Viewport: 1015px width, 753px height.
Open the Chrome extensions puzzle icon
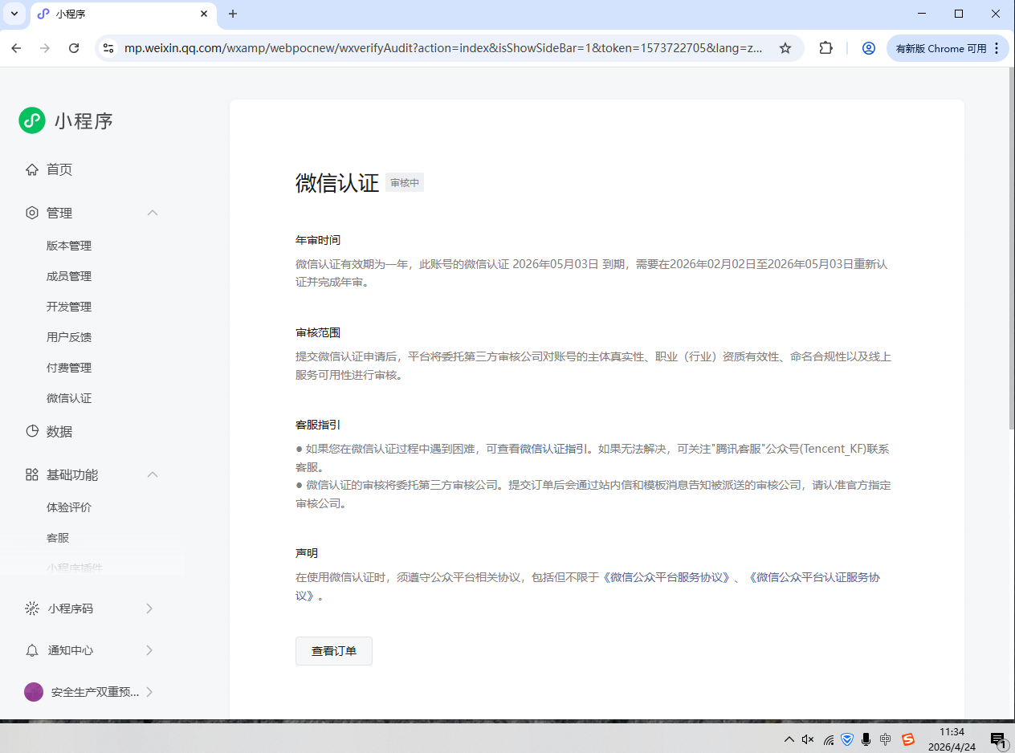[825, 48]
